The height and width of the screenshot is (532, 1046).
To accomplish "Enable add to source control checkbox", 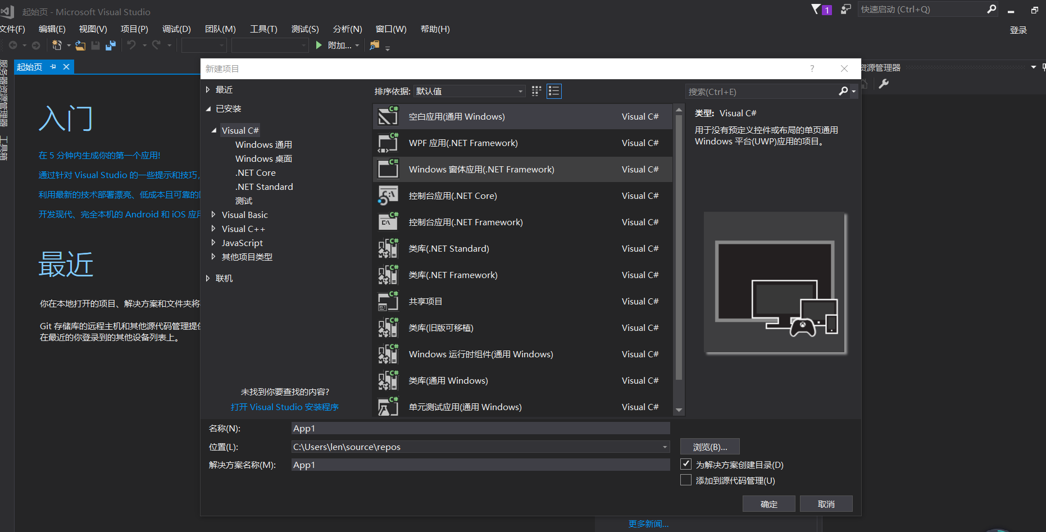I will (686, 480).
